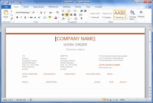Screen dimensions: 153x103
Task: Click the Cut scissors icon
Action: click(x=11, y=11)
